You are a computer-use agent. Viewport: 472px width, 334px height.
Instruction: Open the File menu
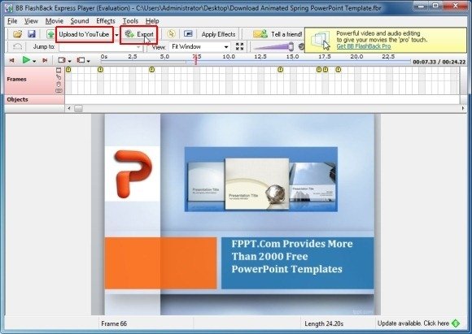point(12,21)
